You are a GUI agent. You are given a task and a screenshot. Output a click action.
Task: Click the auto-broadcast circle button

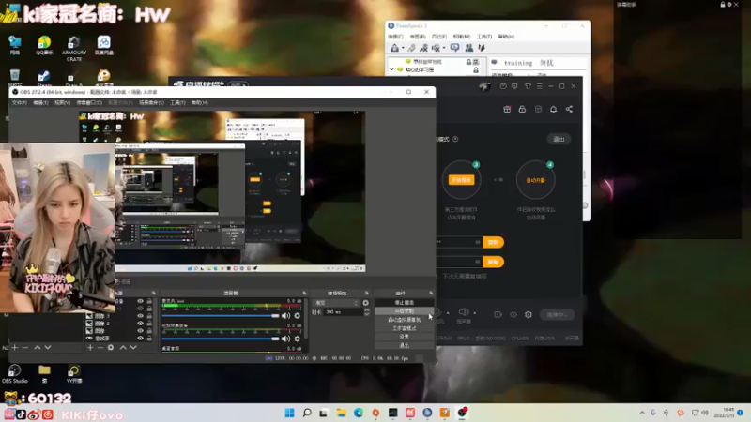point(535,180)
